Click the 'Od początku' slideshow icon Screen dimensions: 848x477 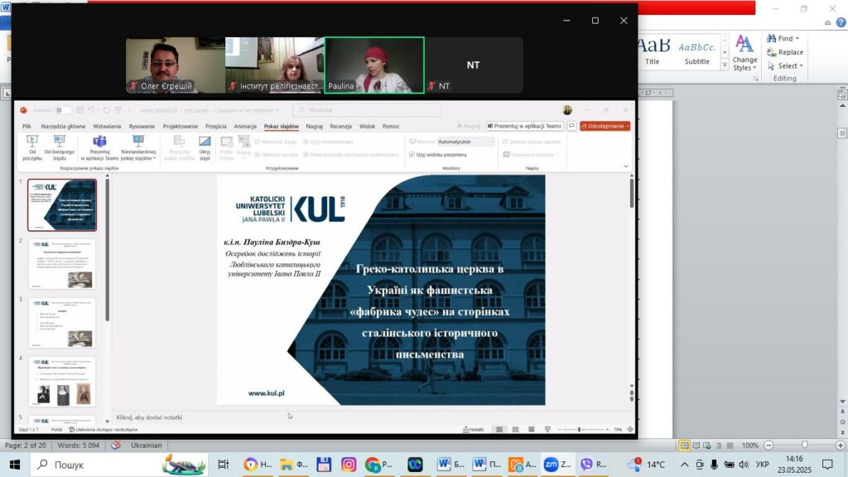click(32, 142)
